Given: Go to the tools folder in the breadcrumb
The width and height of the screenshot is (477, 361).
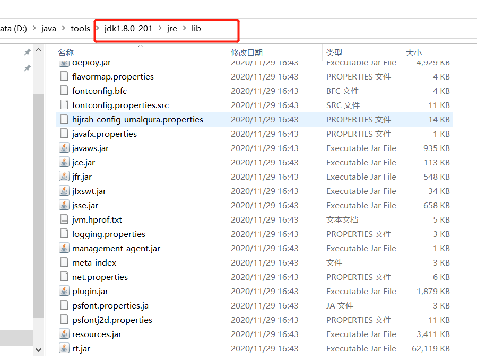Looking at the screenshot, I should click(80, 29).
